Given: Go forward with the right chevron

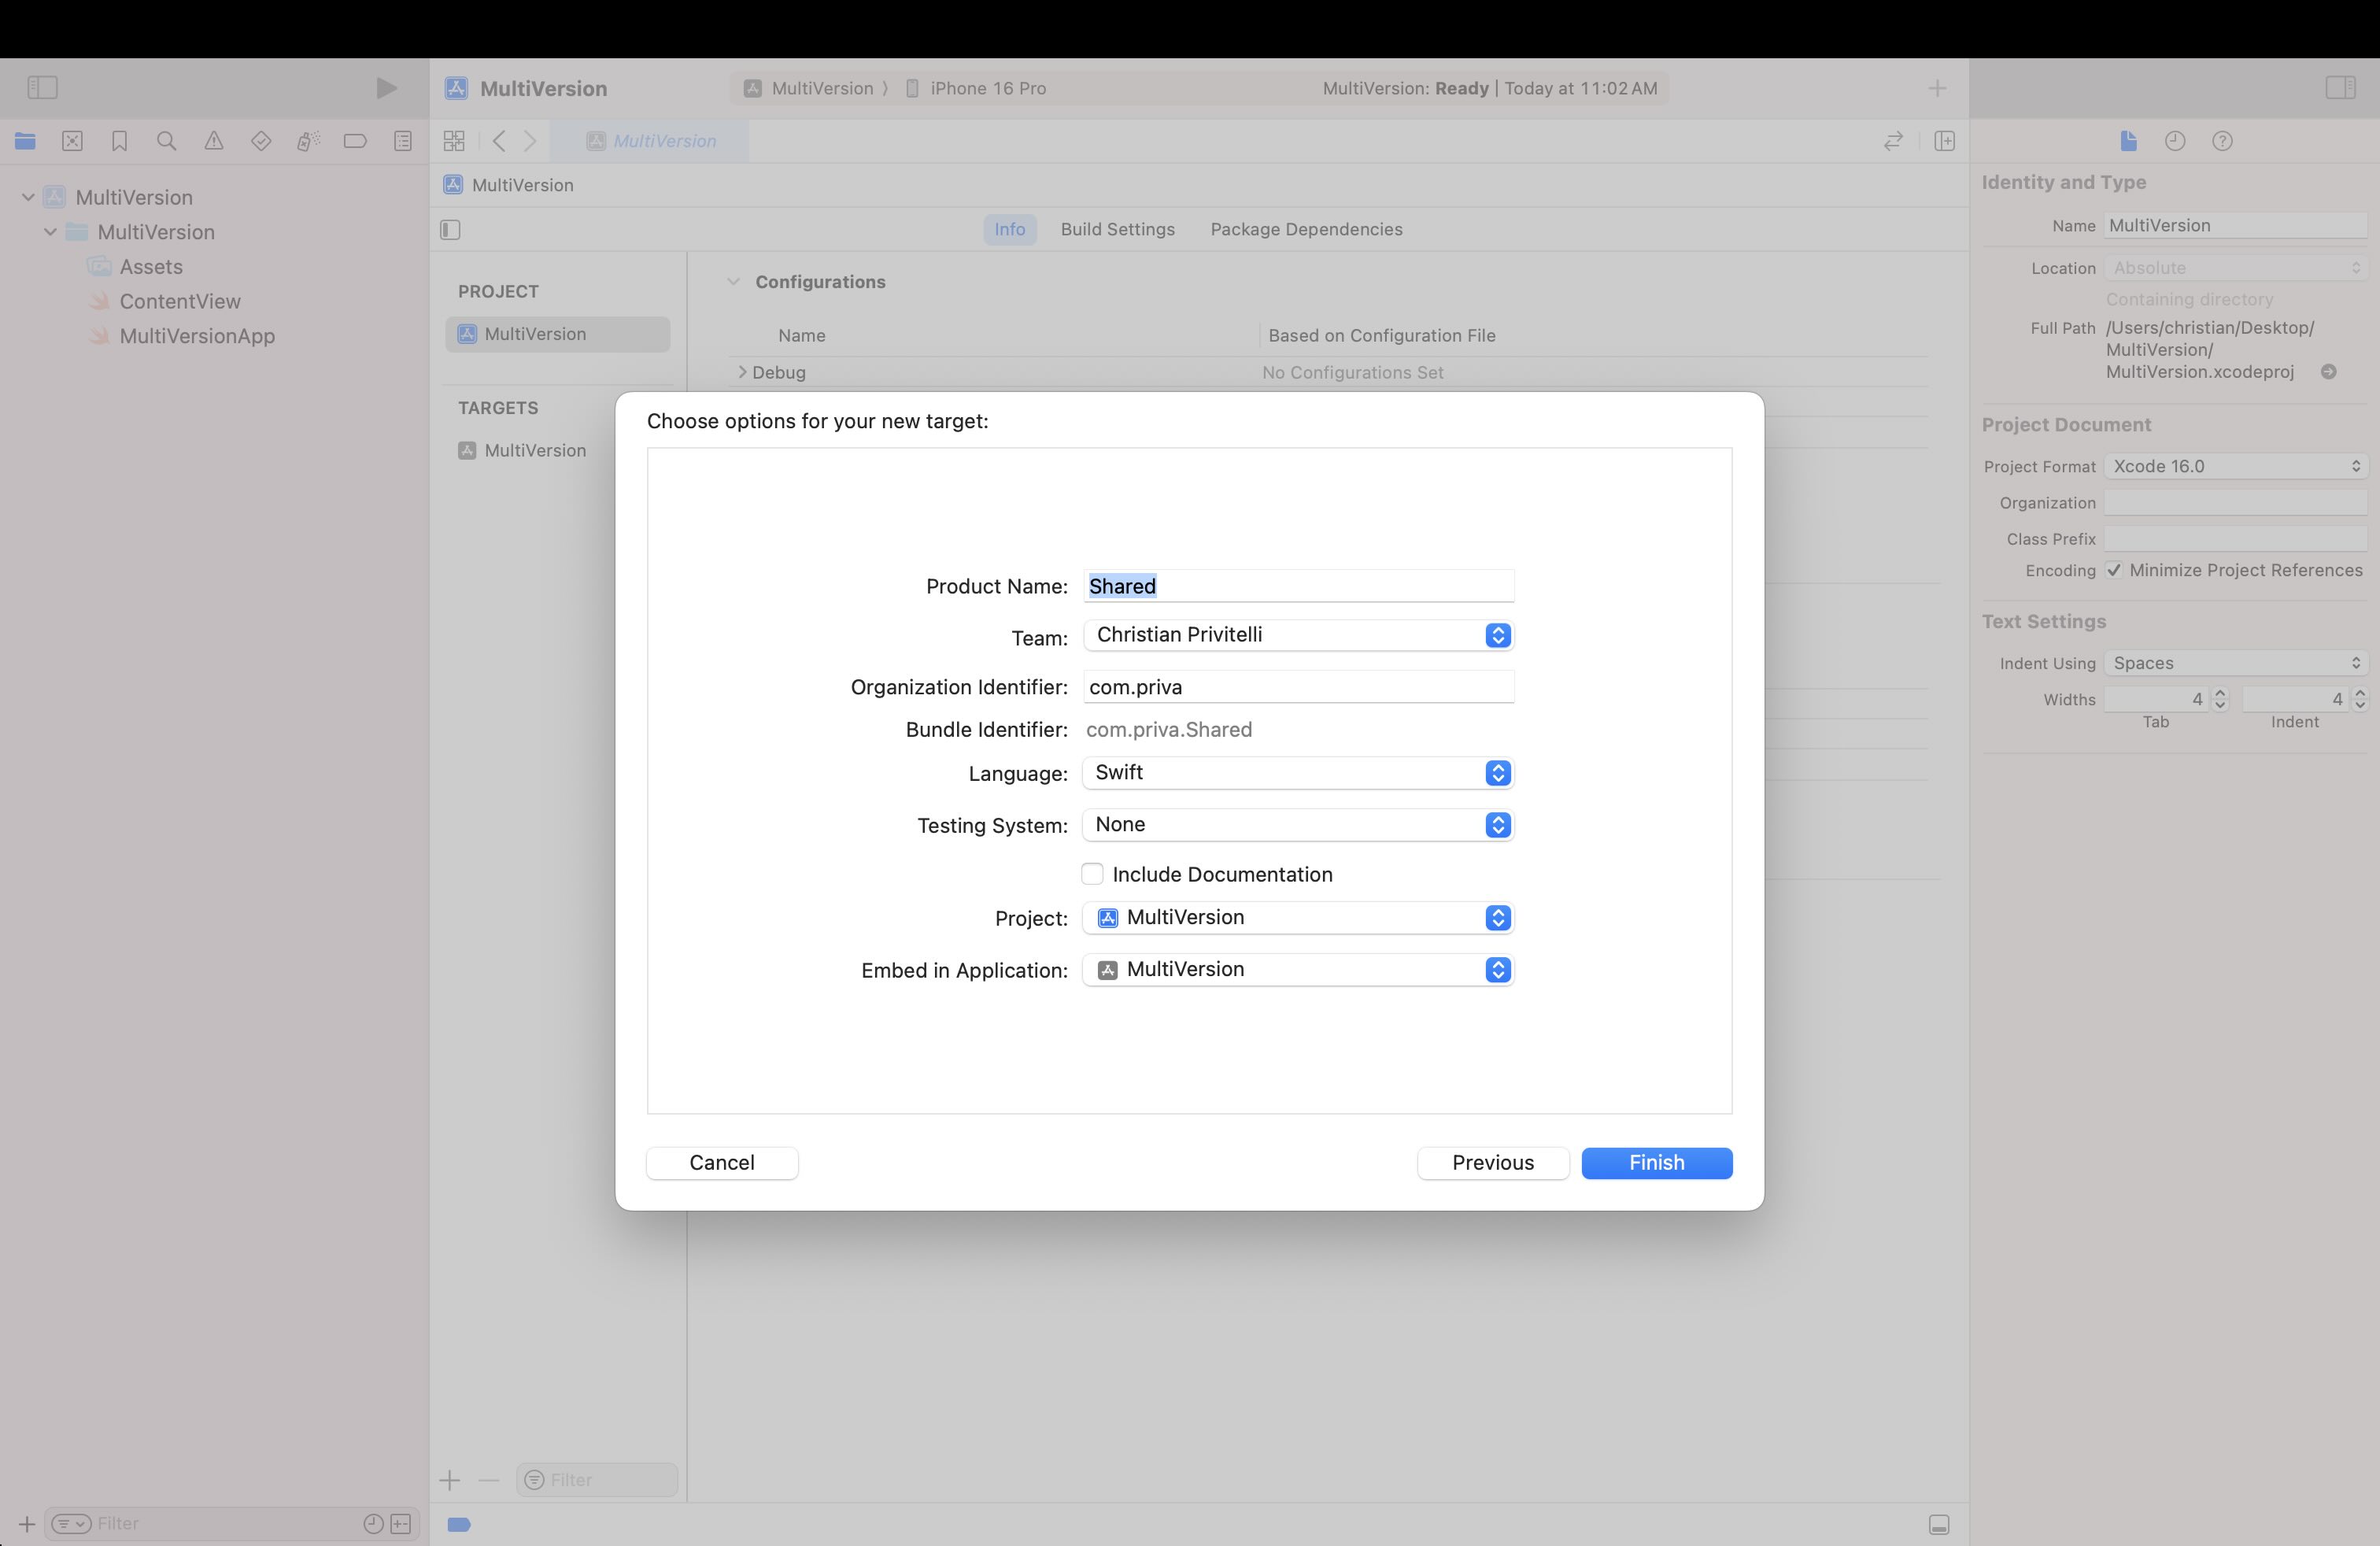Looking at the screenshot, I should point(530,141).
